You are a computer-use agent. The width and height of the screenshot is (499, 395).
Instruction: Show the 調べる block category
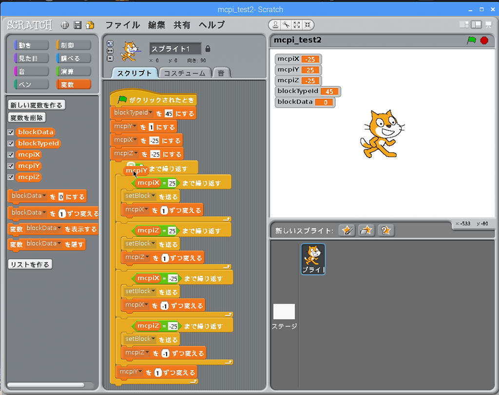[x=74, y=58]
